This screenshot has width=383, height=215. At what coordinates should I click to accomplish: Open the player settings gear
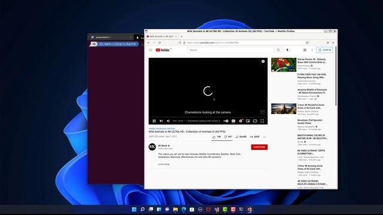[x=241, y=121]
